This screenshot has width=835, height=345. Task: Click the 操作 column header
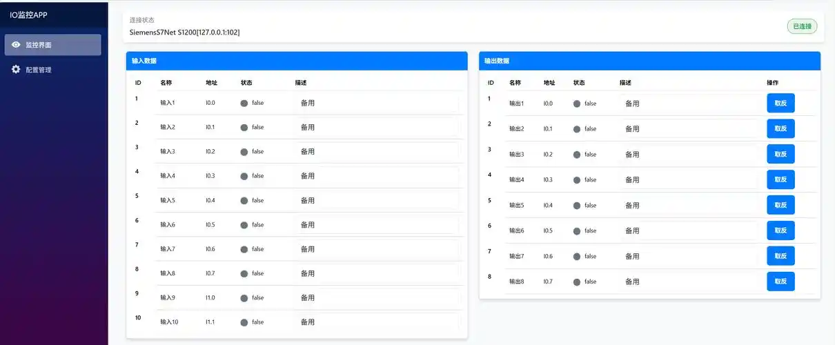[772, 83]
